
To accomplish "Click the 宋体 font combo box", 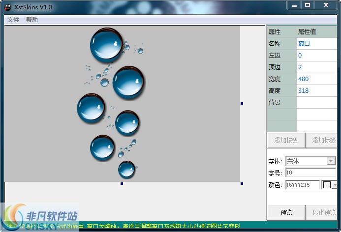I will [x=310, y=161].
